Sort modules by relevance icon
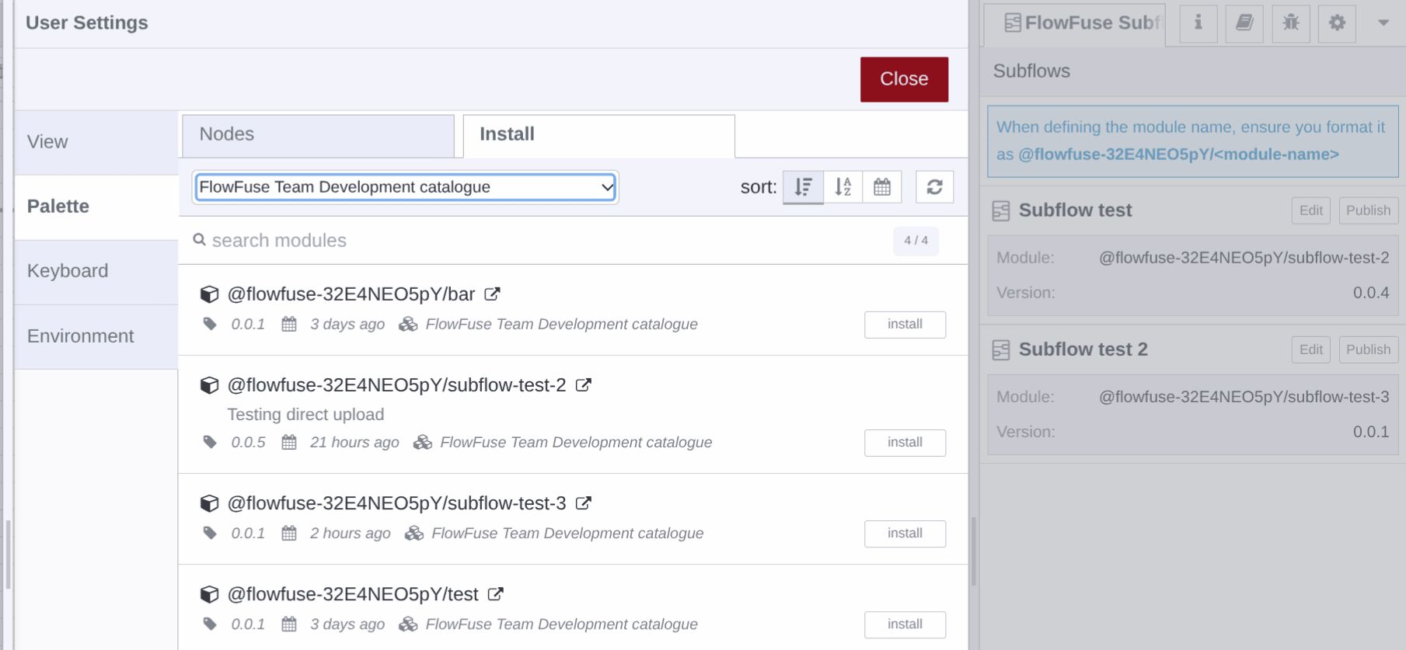This screenshot has height=650, width=1406. 803,187
